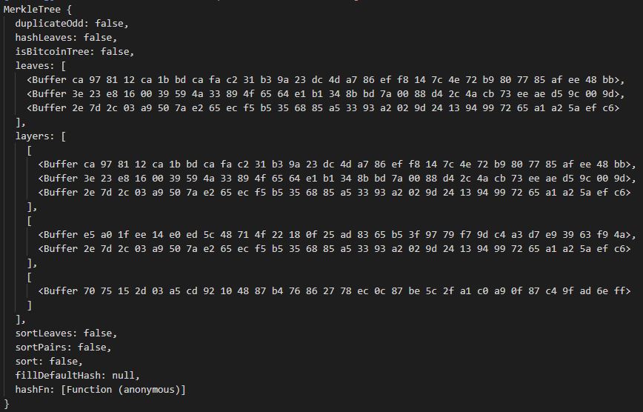Click the sortLeaves: false property
Screen dimensions: 643x412
coord(66,333)
